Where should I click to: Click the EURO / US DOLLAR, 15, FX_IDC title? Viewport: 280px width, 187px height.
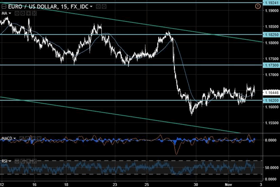click(x=48, y=7)
